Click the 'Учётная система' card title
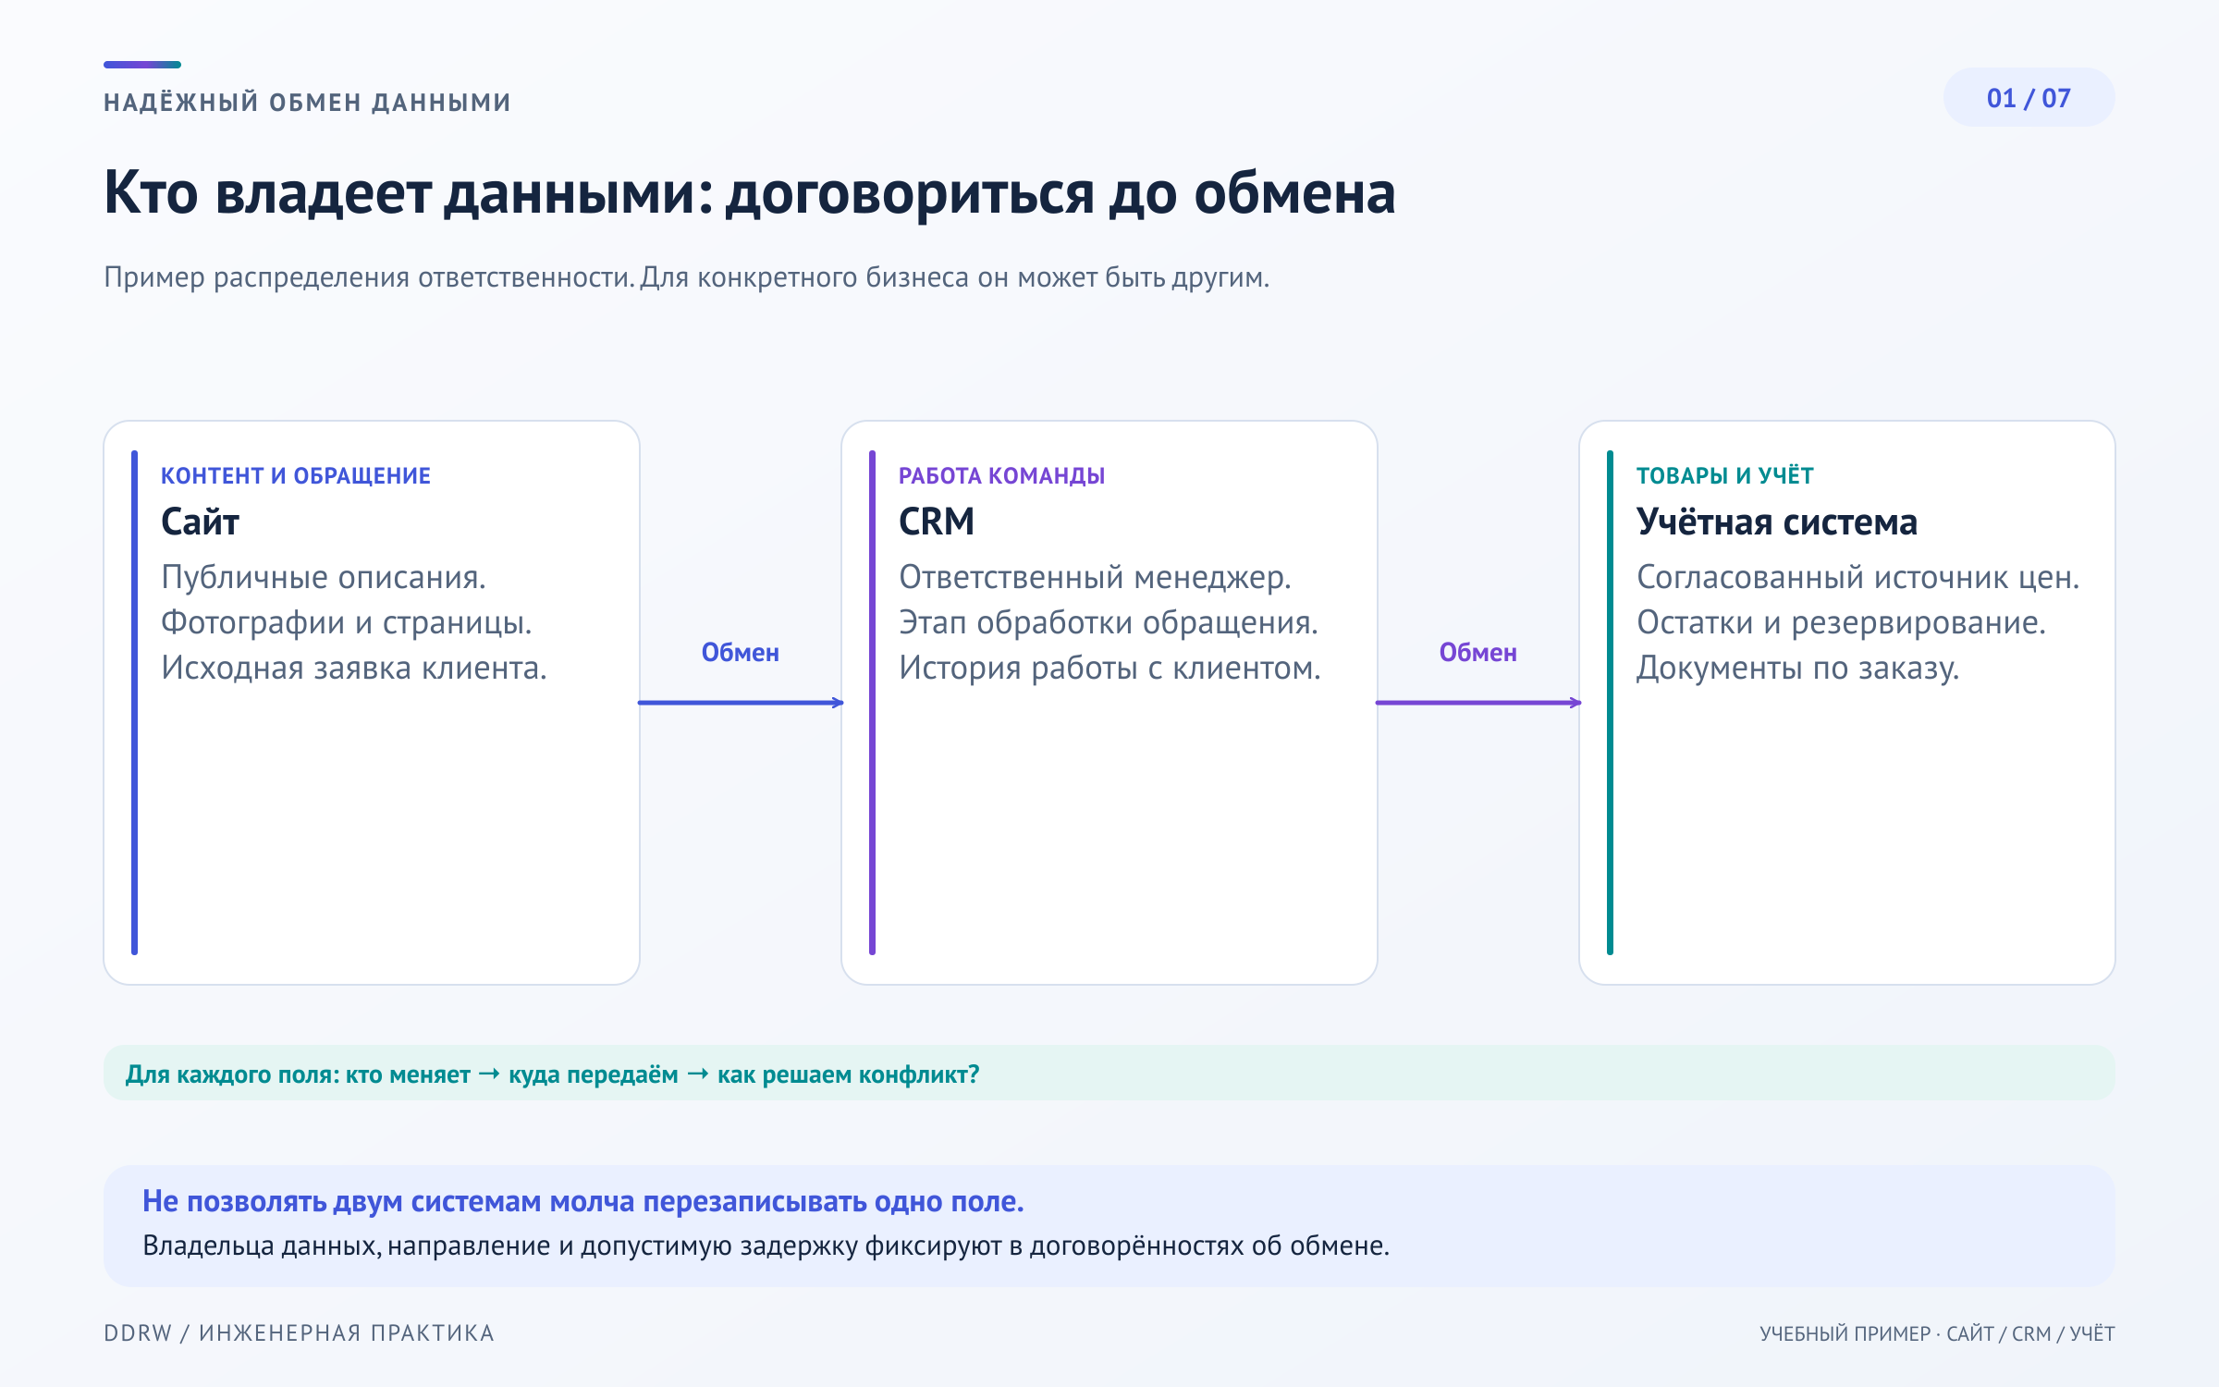Image resolution: width=2219 pixels, height=1387 pixels. pyautogui.click(x=1776, y=522)
